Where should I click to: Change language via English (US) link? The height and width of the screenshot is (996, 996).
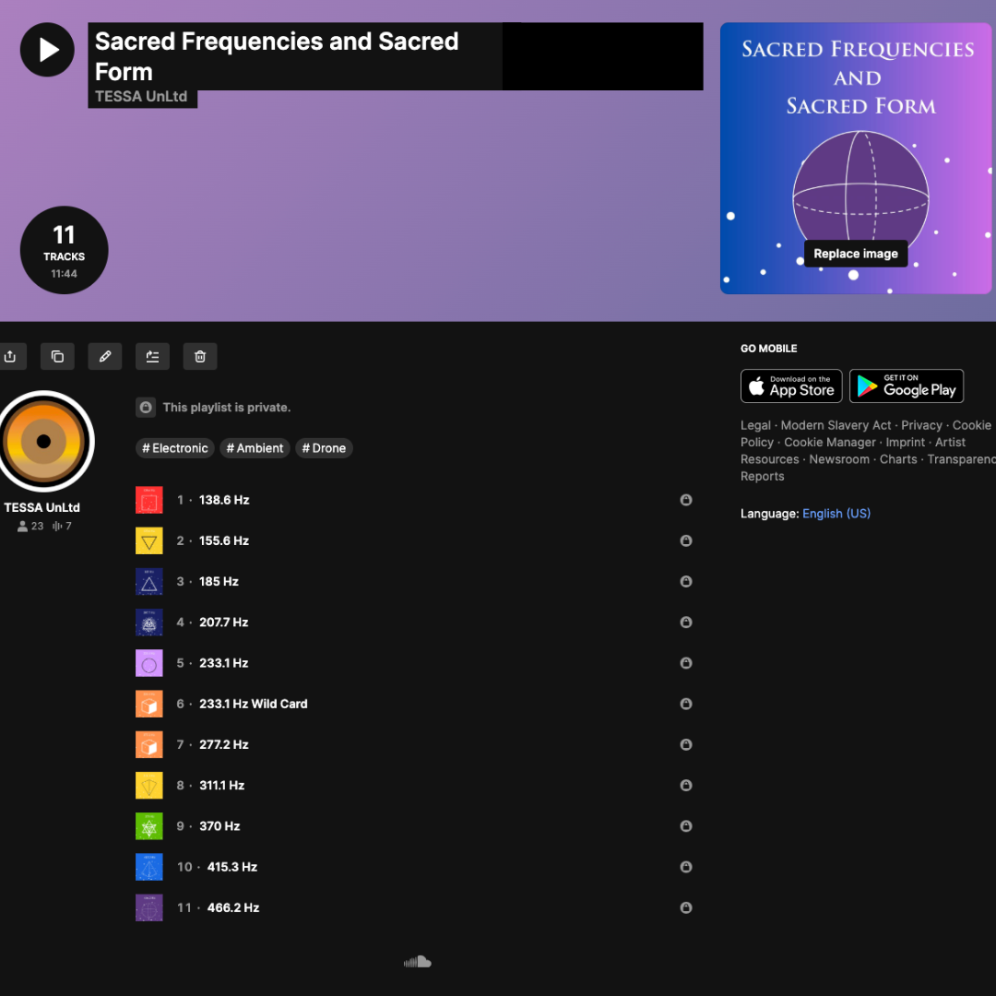[836, 514]
